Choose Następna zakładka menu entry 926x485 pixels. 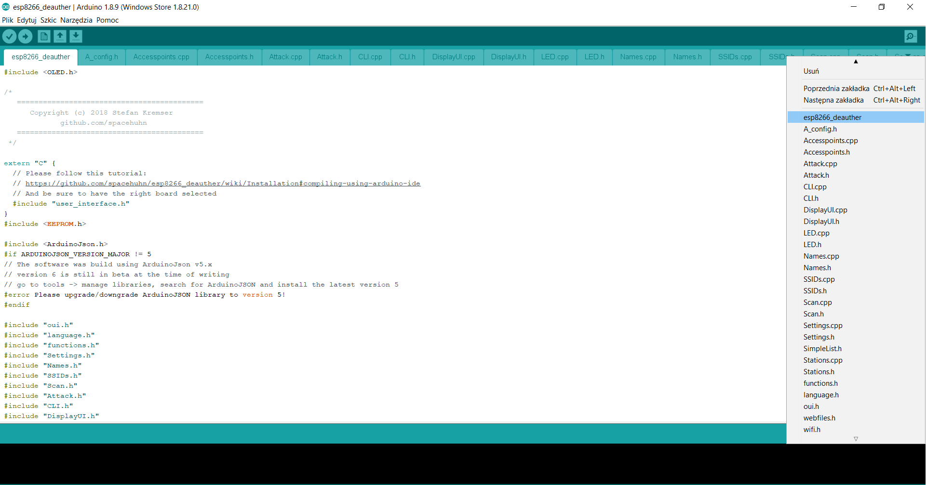pos(856,100)
